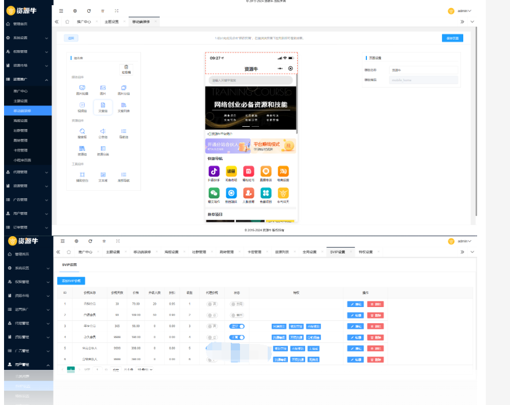Switch to the 特权设置 tab
This screenshot has height=405, width=510.
[366, 252]
